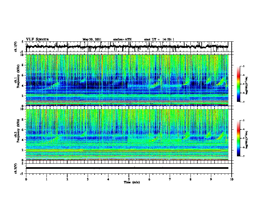Click the ch.2 frequency tick label "6"
261x201 pixels.
[x=23, y=130]
